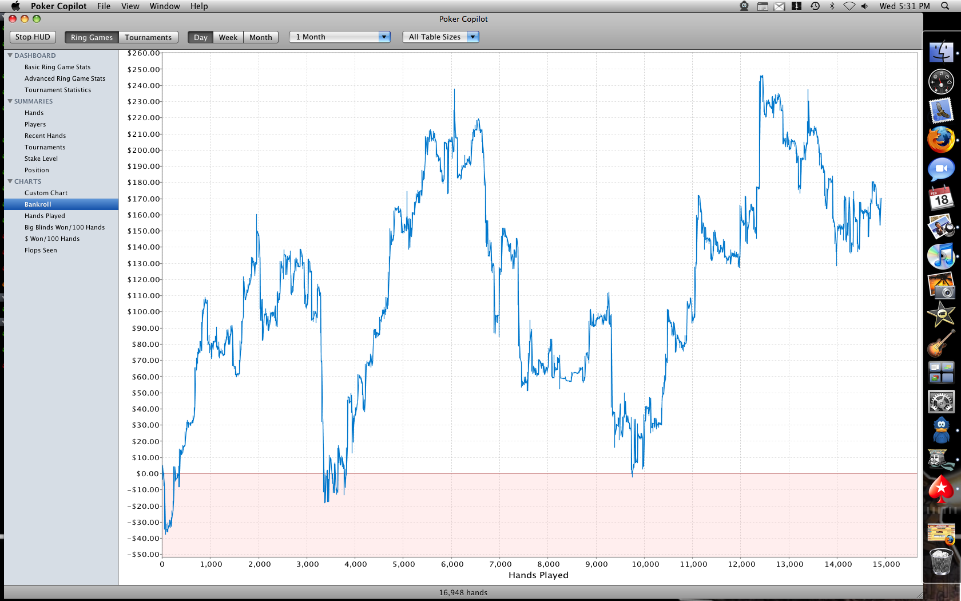This screenshot has width=961, height=601.
Task: Open iPhoto icon in Dock
Action: [x=941, y=227]
